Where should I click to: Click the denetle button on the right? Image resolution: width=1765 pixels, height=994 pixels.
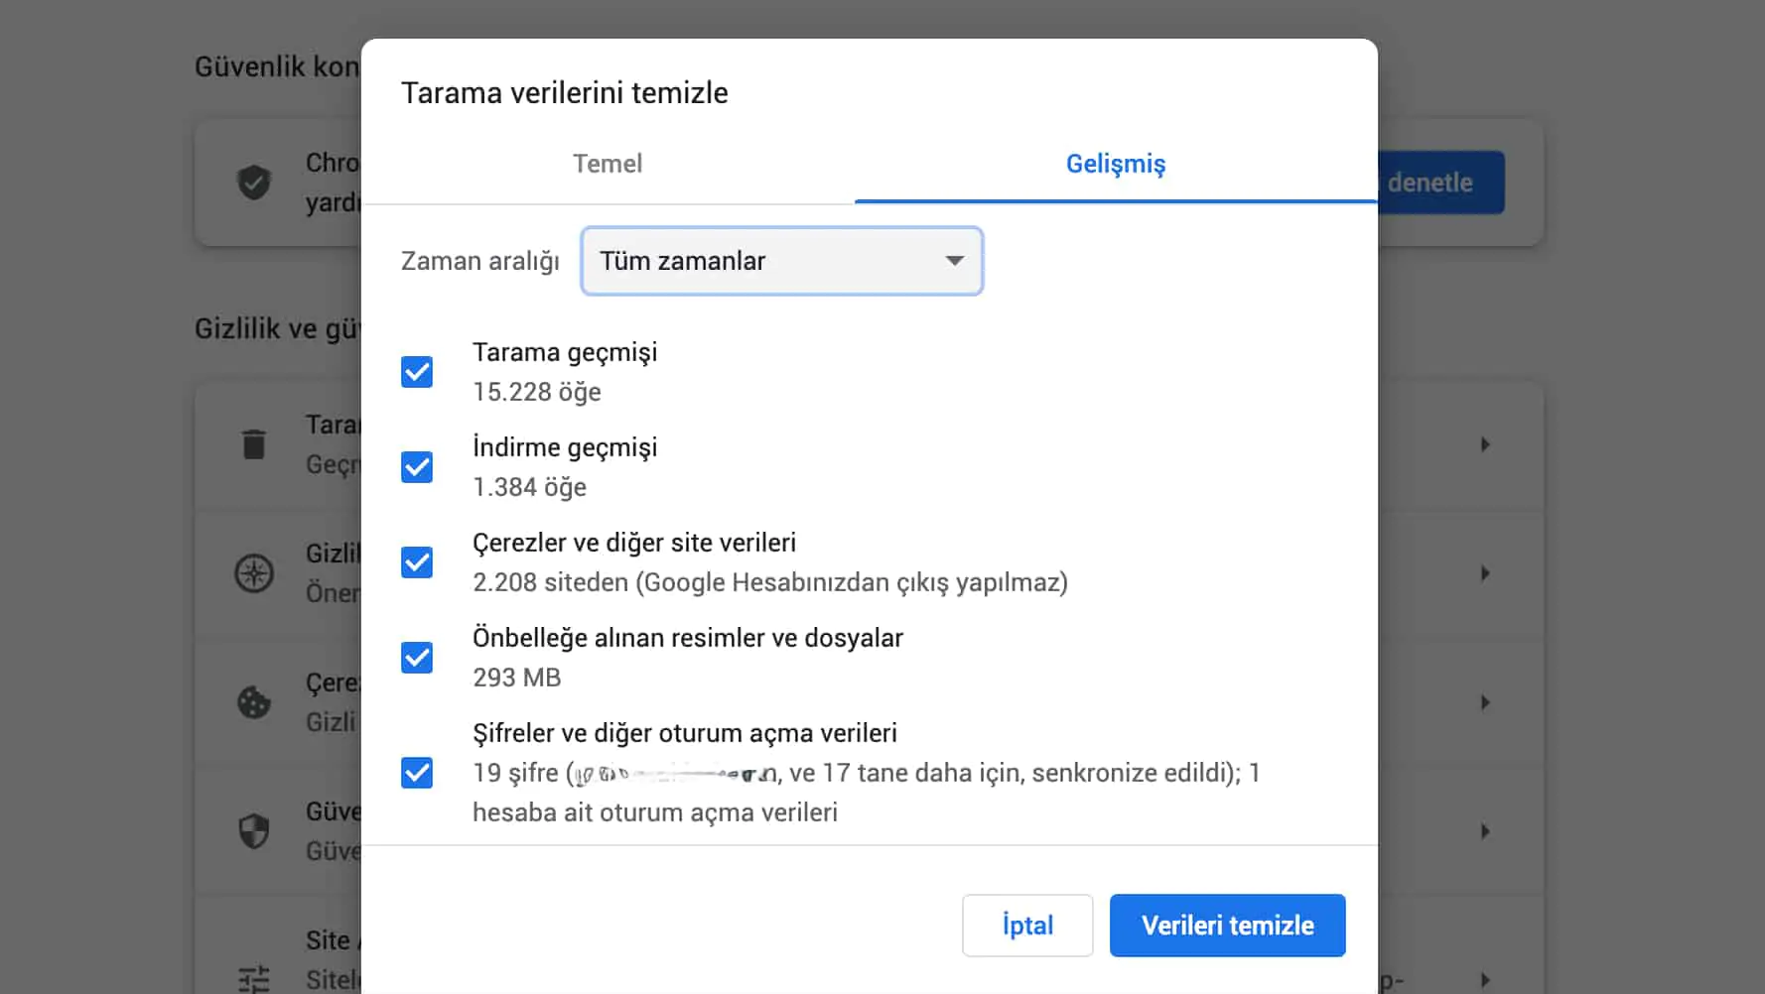tap(1437, 182)
